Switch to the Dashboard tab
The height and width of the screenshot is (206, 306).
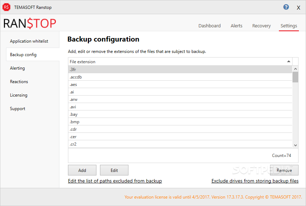210,26
